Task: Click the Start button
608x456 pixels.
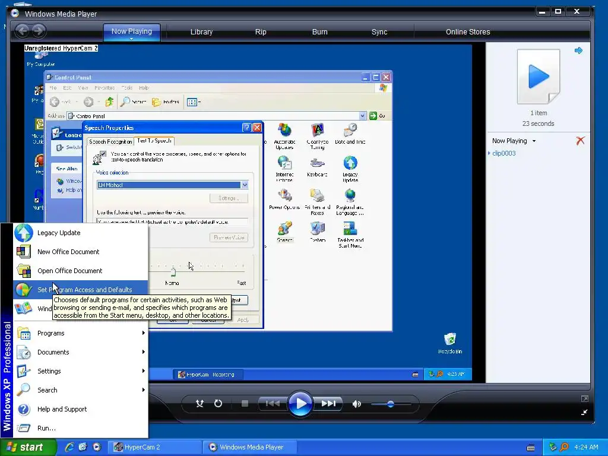Action: pyautogui.click(x=27, y=447)
